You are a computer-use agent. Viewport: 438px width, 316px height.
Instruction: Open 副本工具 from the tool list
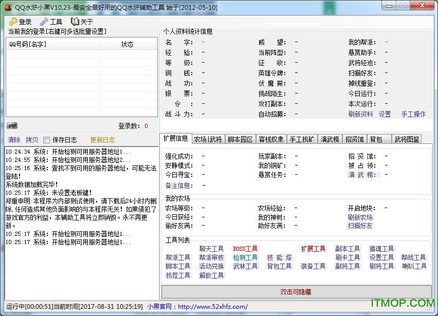click(348, 249)
